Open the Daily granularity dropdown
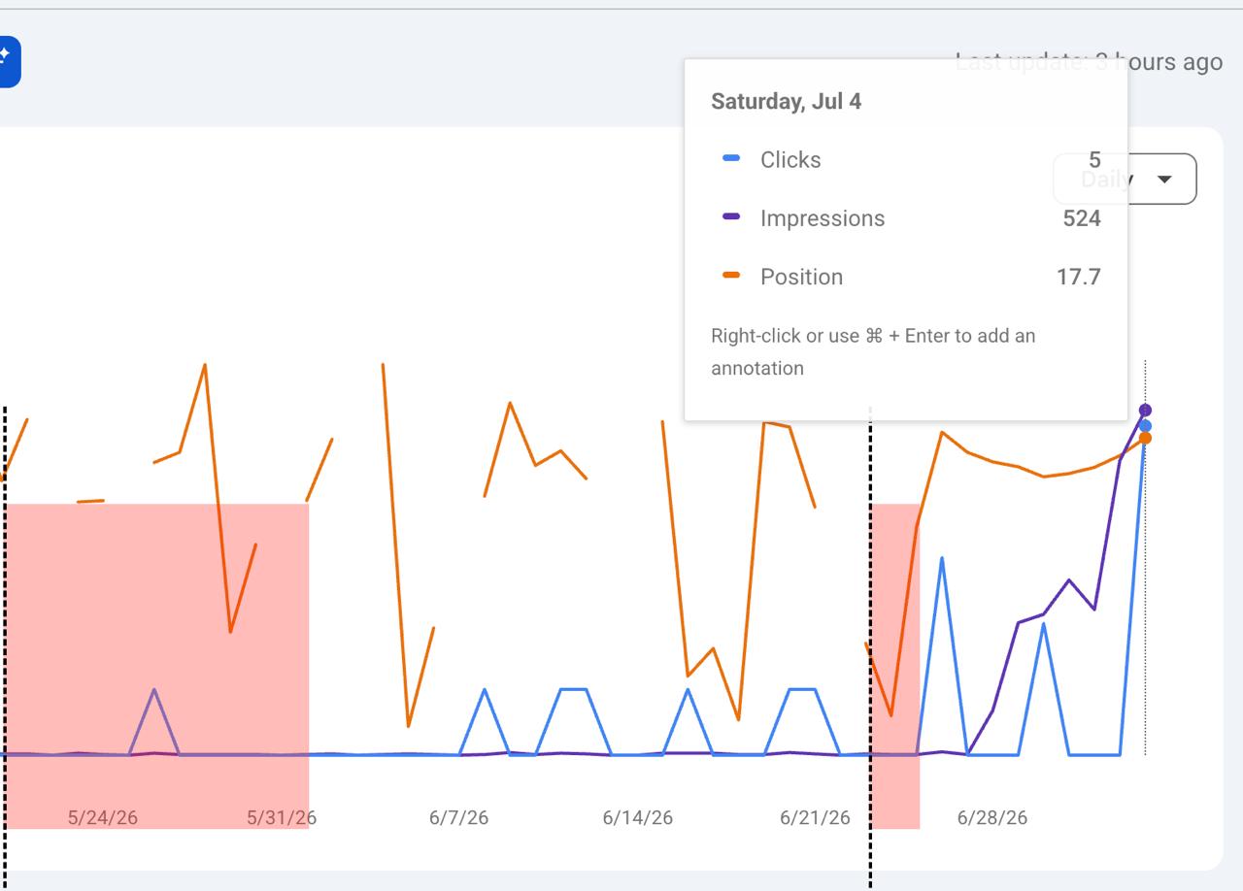Image resolution: width=1243 pixels, height=891 pixels. [1125, 179]
